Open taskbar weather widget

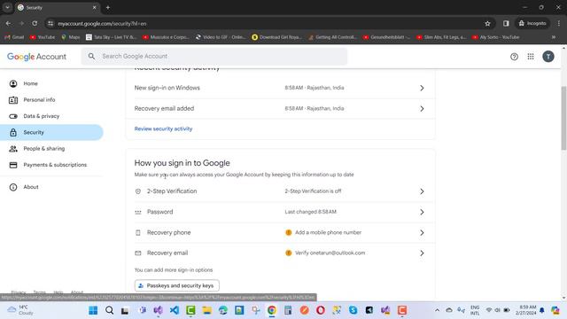(21, 310)
